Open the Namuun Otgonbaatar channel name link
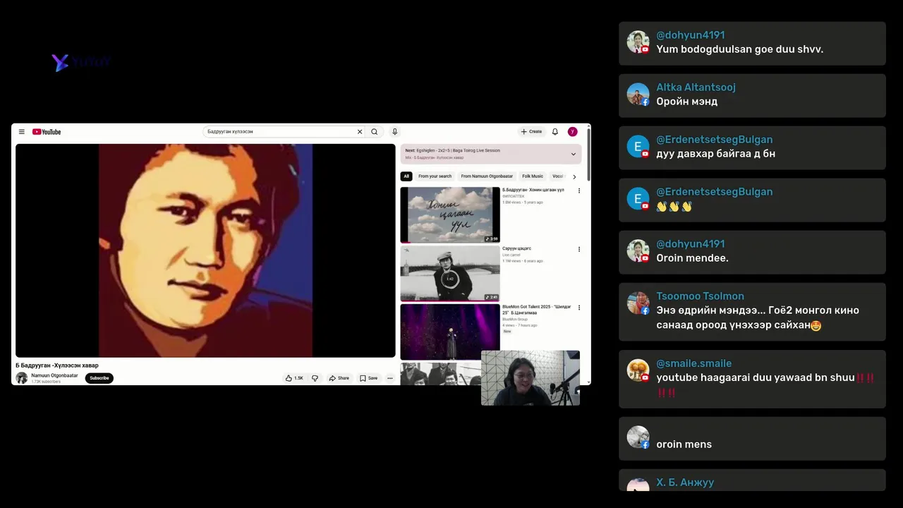 (x=54, y=375)
